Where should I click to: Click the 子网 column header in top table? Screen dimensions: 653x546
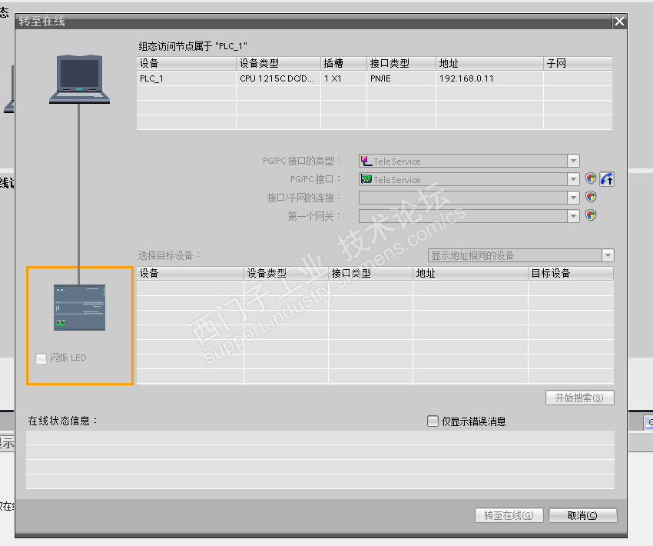[578, 63]
